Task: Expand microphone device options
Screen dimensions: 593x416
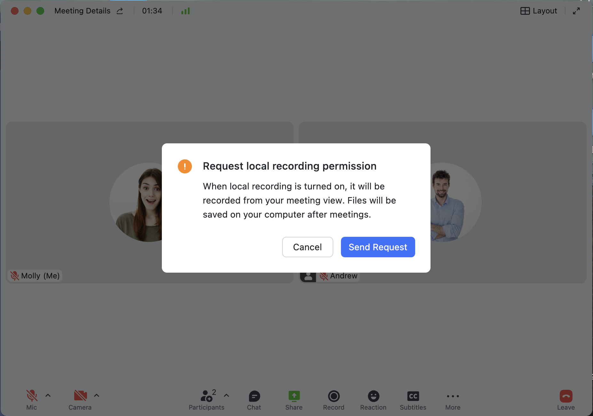Action: tap(48, 396)
